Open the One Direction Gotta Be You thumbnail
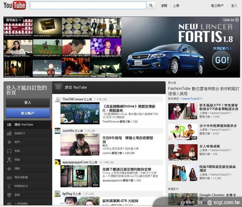 [x=106, y=27]
